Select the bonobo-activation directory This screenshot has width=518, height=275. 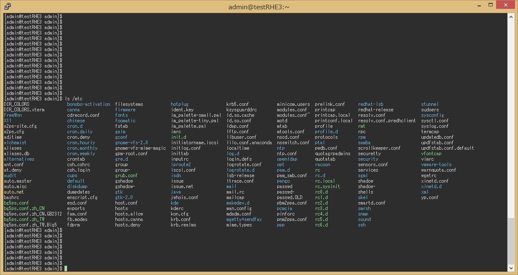coord(89,104)
